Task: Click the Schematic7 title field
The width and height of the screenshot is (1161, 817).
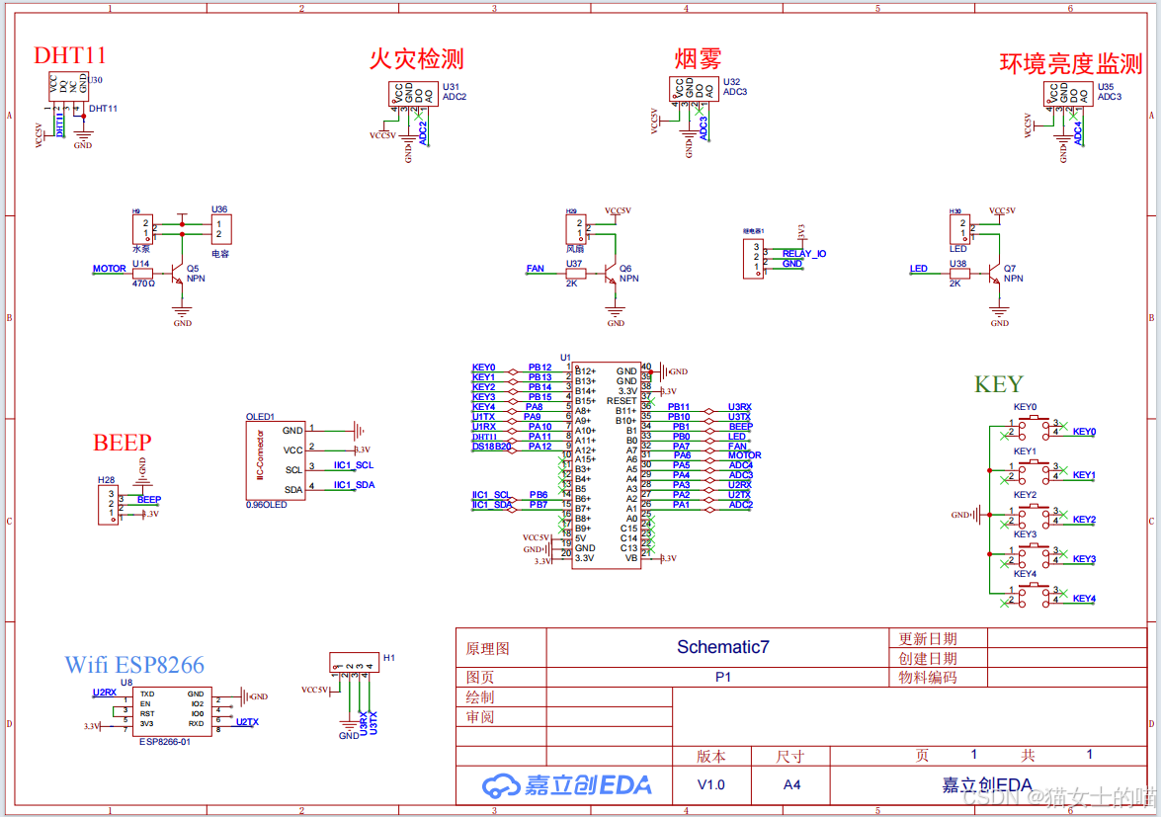Action: click(722, 647)
